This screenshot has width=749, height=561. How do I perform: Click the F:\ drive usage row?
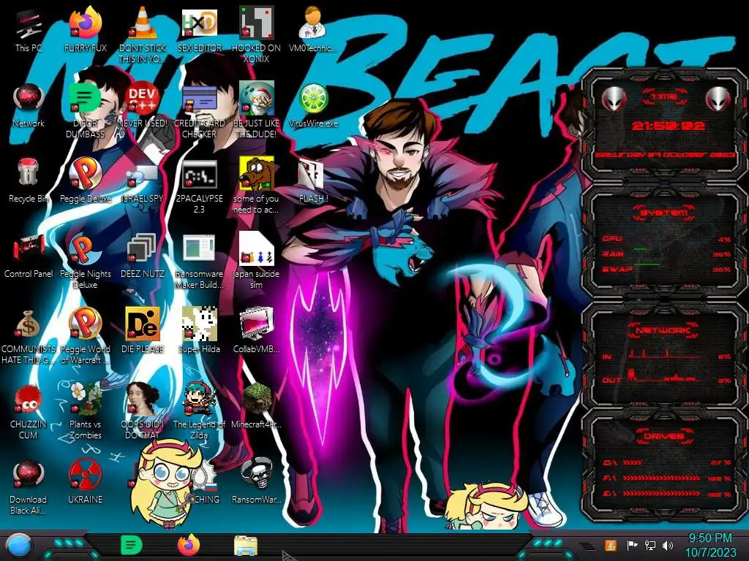[666, 478]
